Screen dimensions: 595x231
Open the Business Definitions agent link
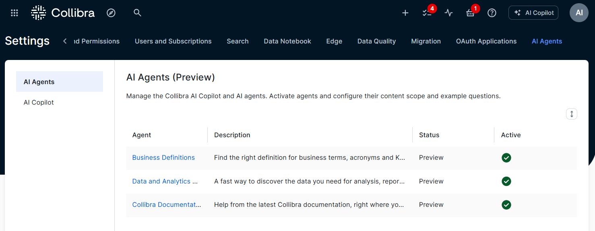163,158
